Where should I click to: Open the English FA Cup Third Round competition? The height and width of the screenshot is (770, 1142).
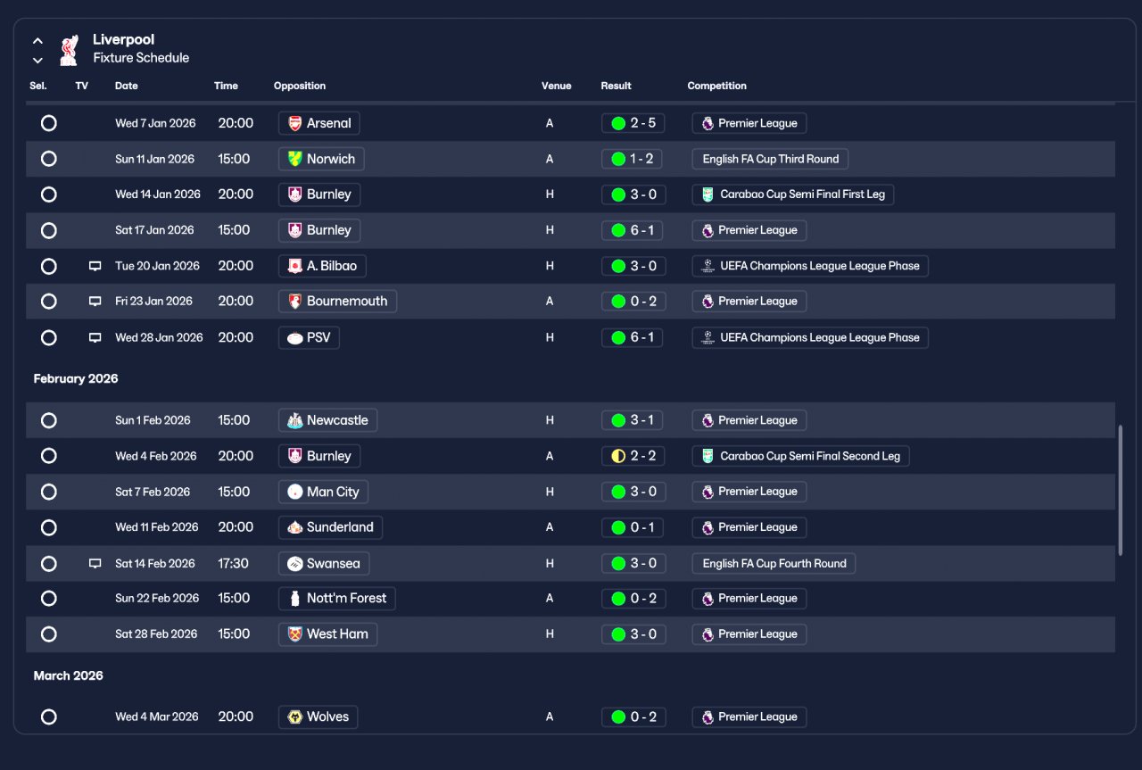coord(771,159)
